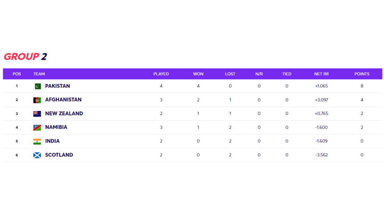Click Afghanistan's points value 4
The height and width of the screenshot is (216, 384).
362,100
